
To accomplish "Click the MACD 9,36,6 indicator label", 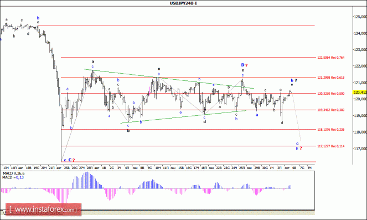I will tap(13, 173).
